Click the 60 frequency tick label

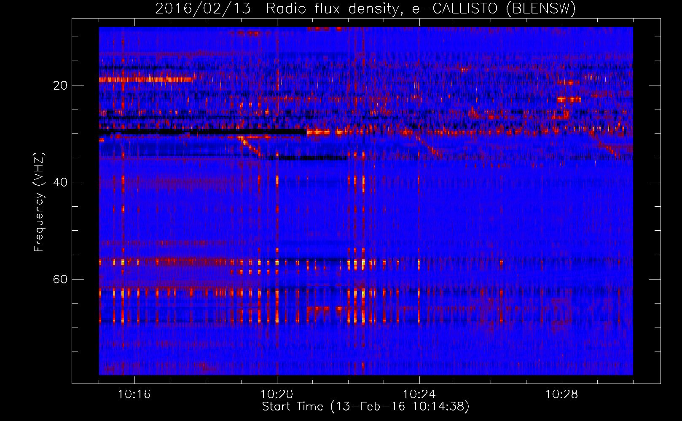click(x=60, y=279)
